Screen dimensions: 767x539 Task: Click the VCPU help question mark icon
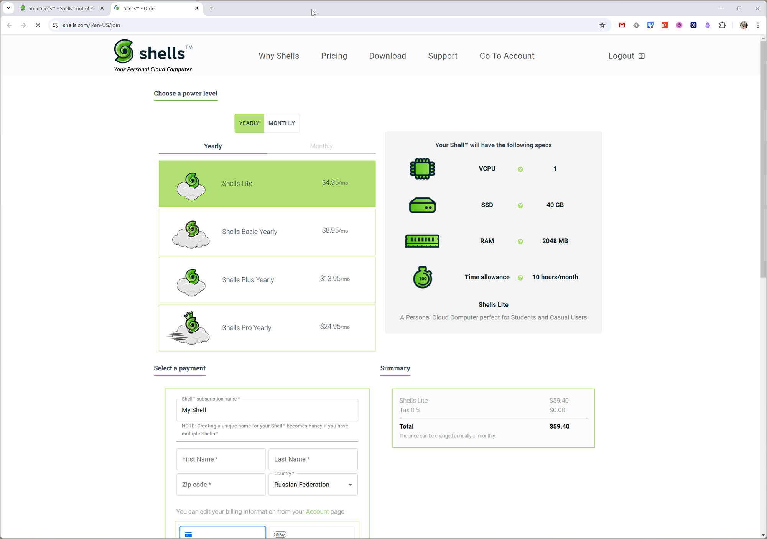point(520,169)
